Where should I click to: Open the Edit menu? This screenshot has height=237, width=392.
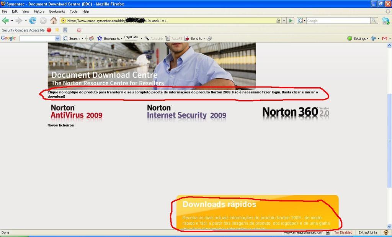(x=15, y=11)
